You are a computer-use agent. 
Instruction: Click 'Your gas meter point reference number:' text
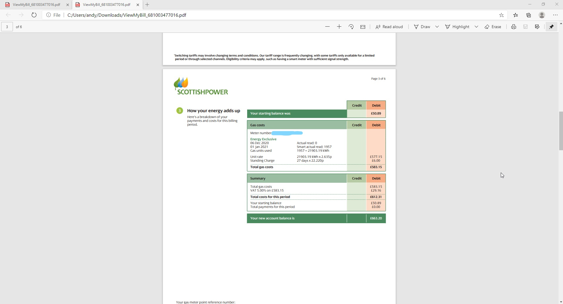(x=205, y=302)
